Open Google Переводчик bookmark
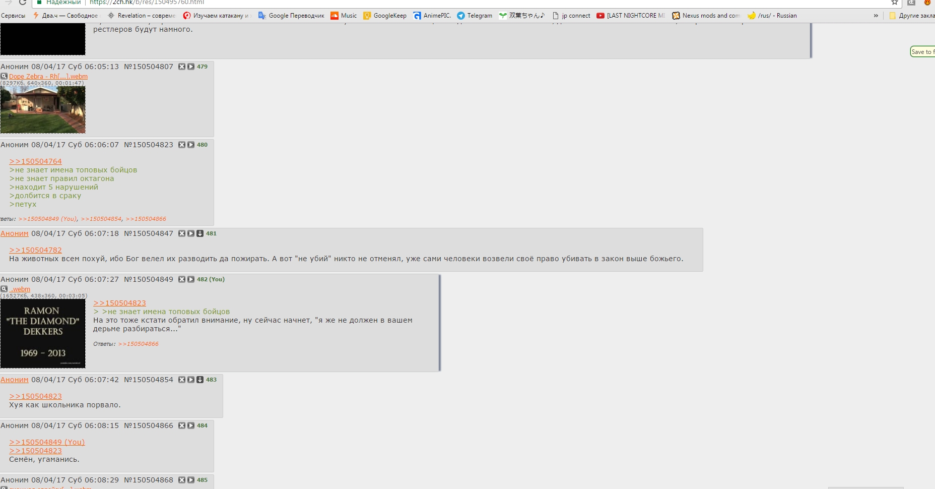Screen dimensions: 935x489 point(291,16)
